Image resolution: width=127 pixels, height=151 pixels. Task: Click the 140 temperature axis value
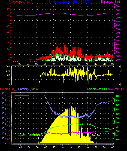tap(118, 96)
